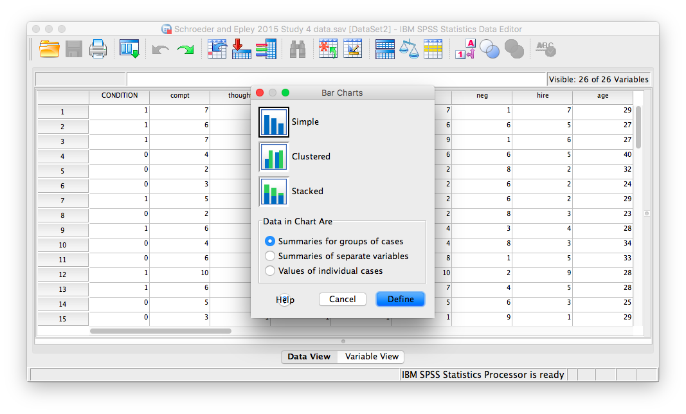The width and height of the screenshot is (686, 414).
Task: Click 'Visible: 26 of 26 Variables' label
Action: pyautogui.click(x=599, y=80)
